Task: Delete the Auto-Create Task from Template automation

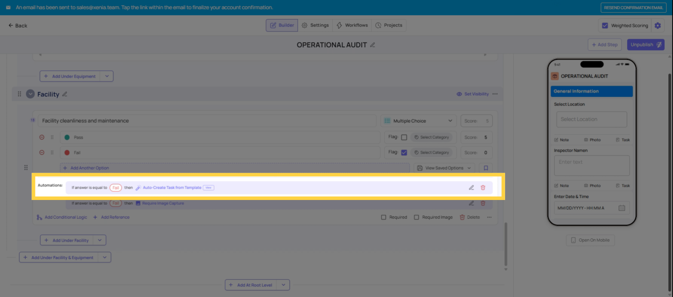Action: (483, 188)
